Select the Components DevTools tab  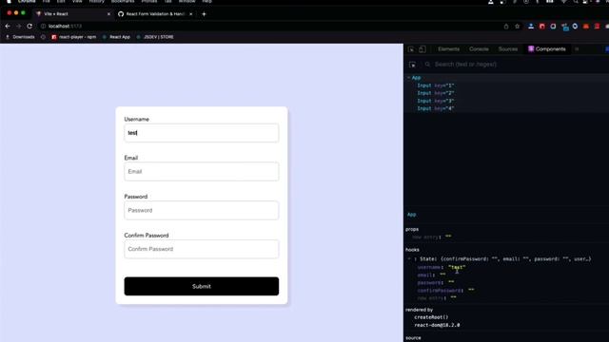tap(547, 49)
